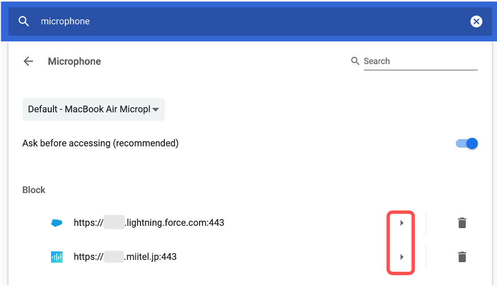The width and height of the screenshot is (497, 286).
Task: Remove the miitel.jp entry using trash icon
Action: 462,257
